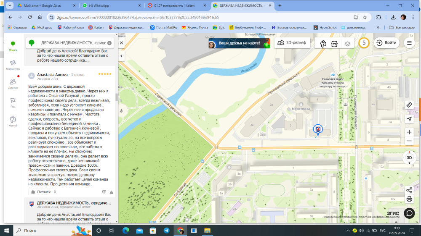Screen dimensions: 421x236
Task: Switch to the Мой диск Google Диск tab
Action: [45, 5]
